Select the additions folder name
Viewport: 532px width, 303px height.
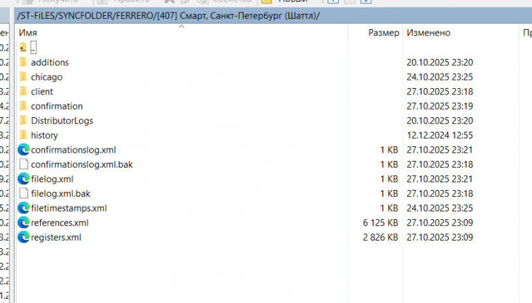click(50, 62)
